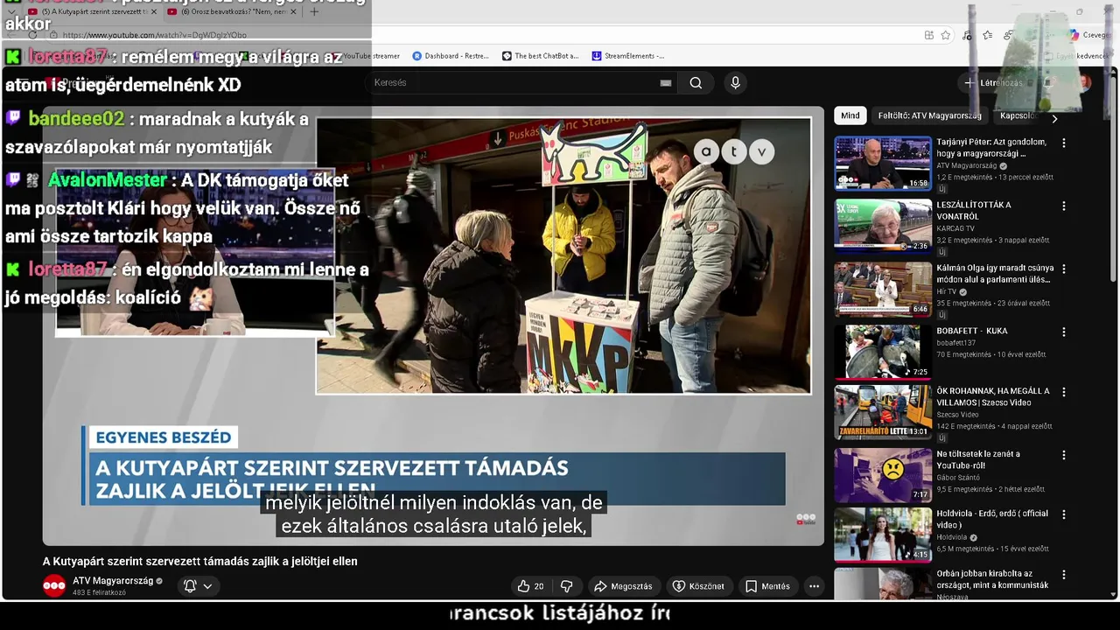Open BOBAFETT - KUKA video thumbnail

(882, 352)
